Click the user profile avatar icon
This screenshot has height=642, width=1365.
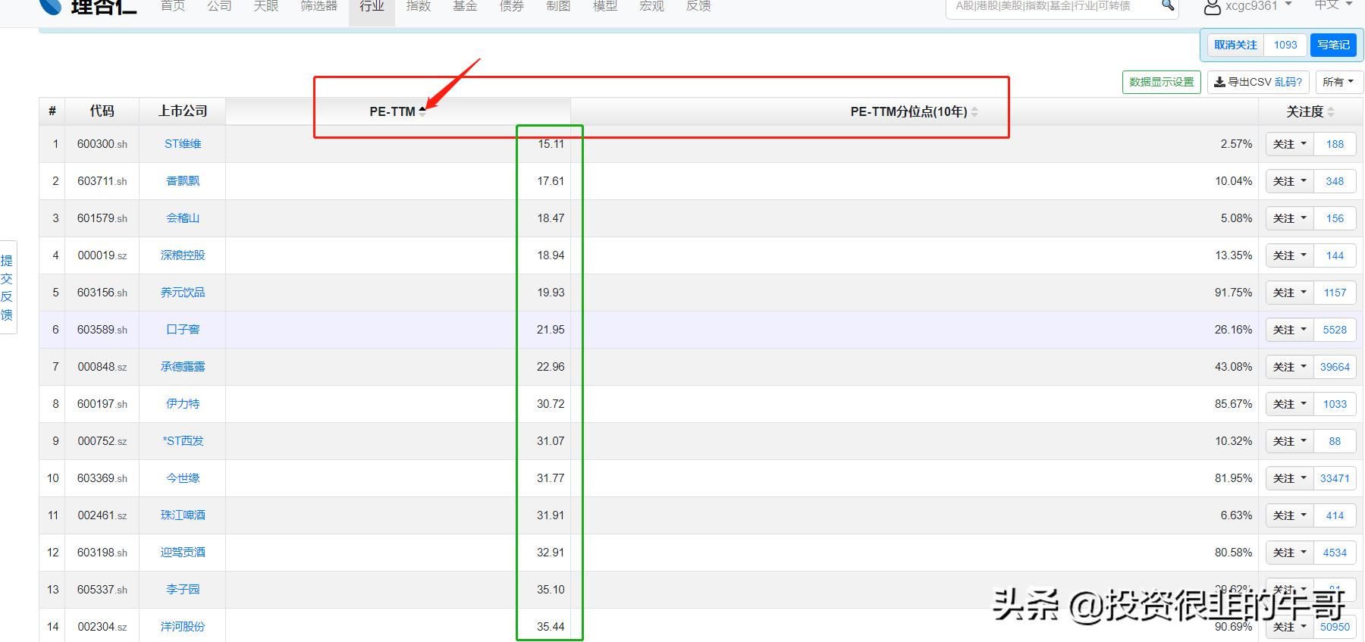(1212, 7)
